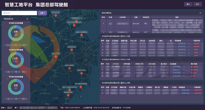Viewport: 205px width, 110px height.
Task: Click the 搜索项目 search input field
Action: (x=19, y=13)
